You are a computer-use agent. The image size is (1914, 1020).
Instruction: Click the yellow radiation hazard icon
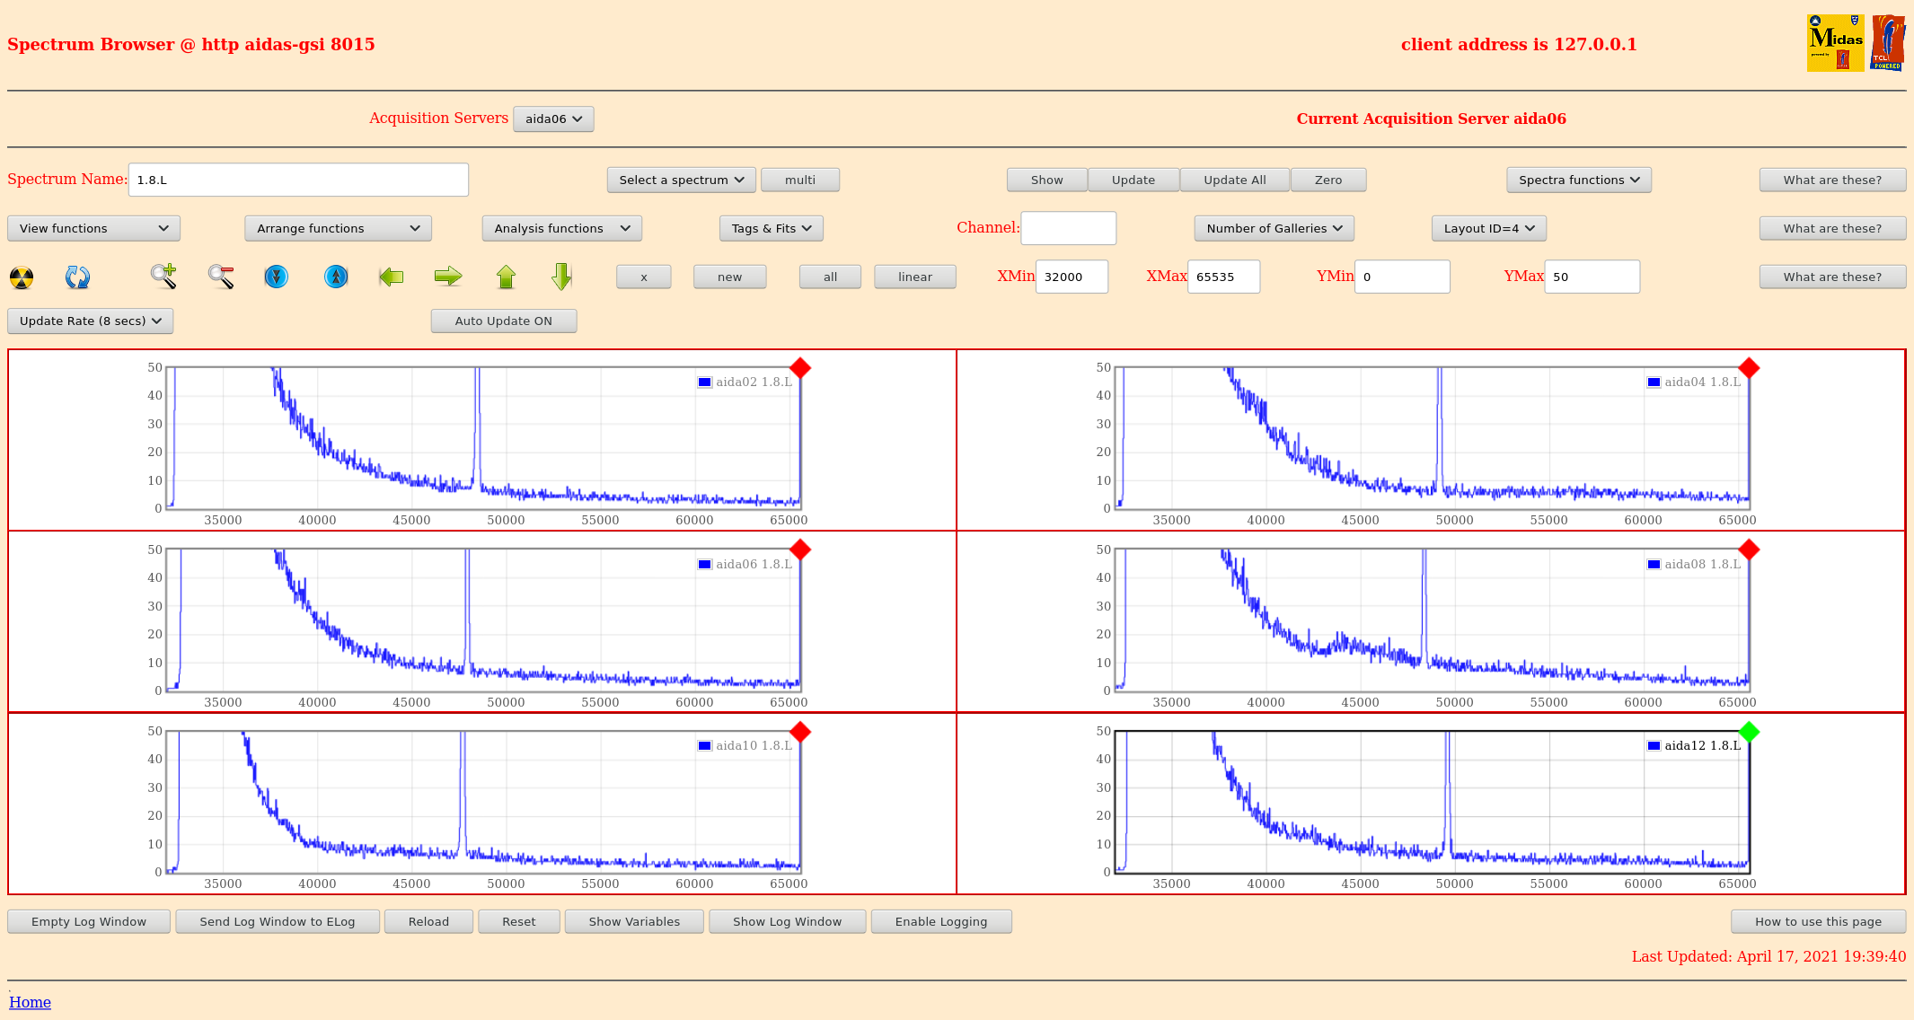22,277
